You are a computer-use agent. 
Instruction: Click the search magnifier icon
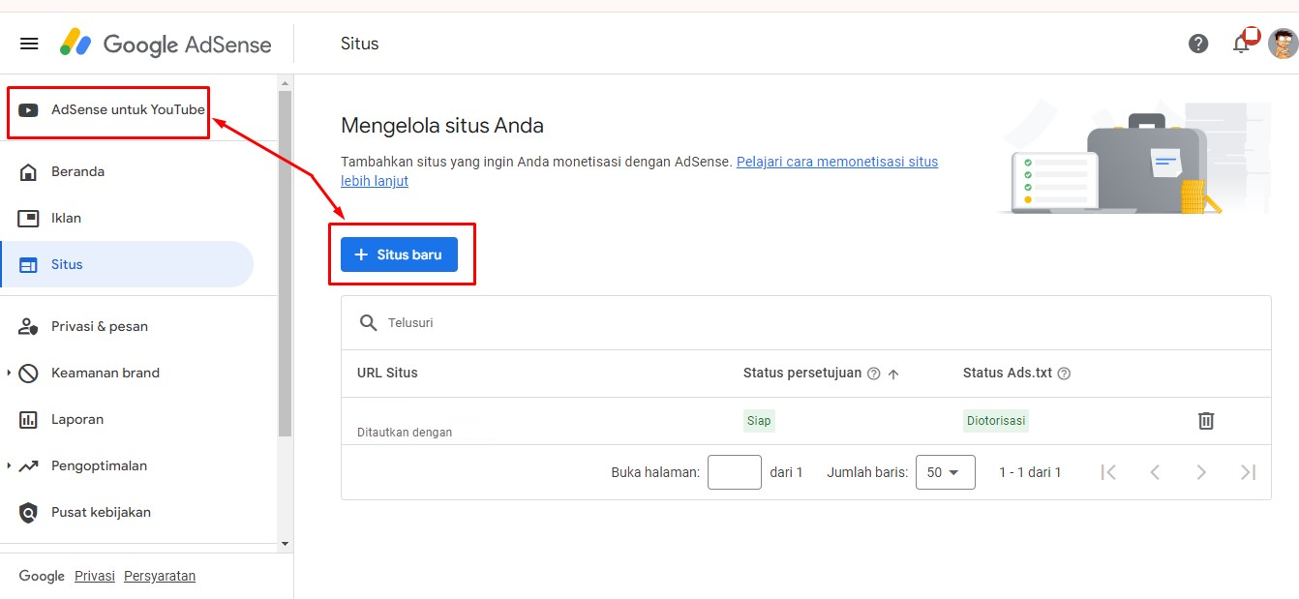[368, 323]
